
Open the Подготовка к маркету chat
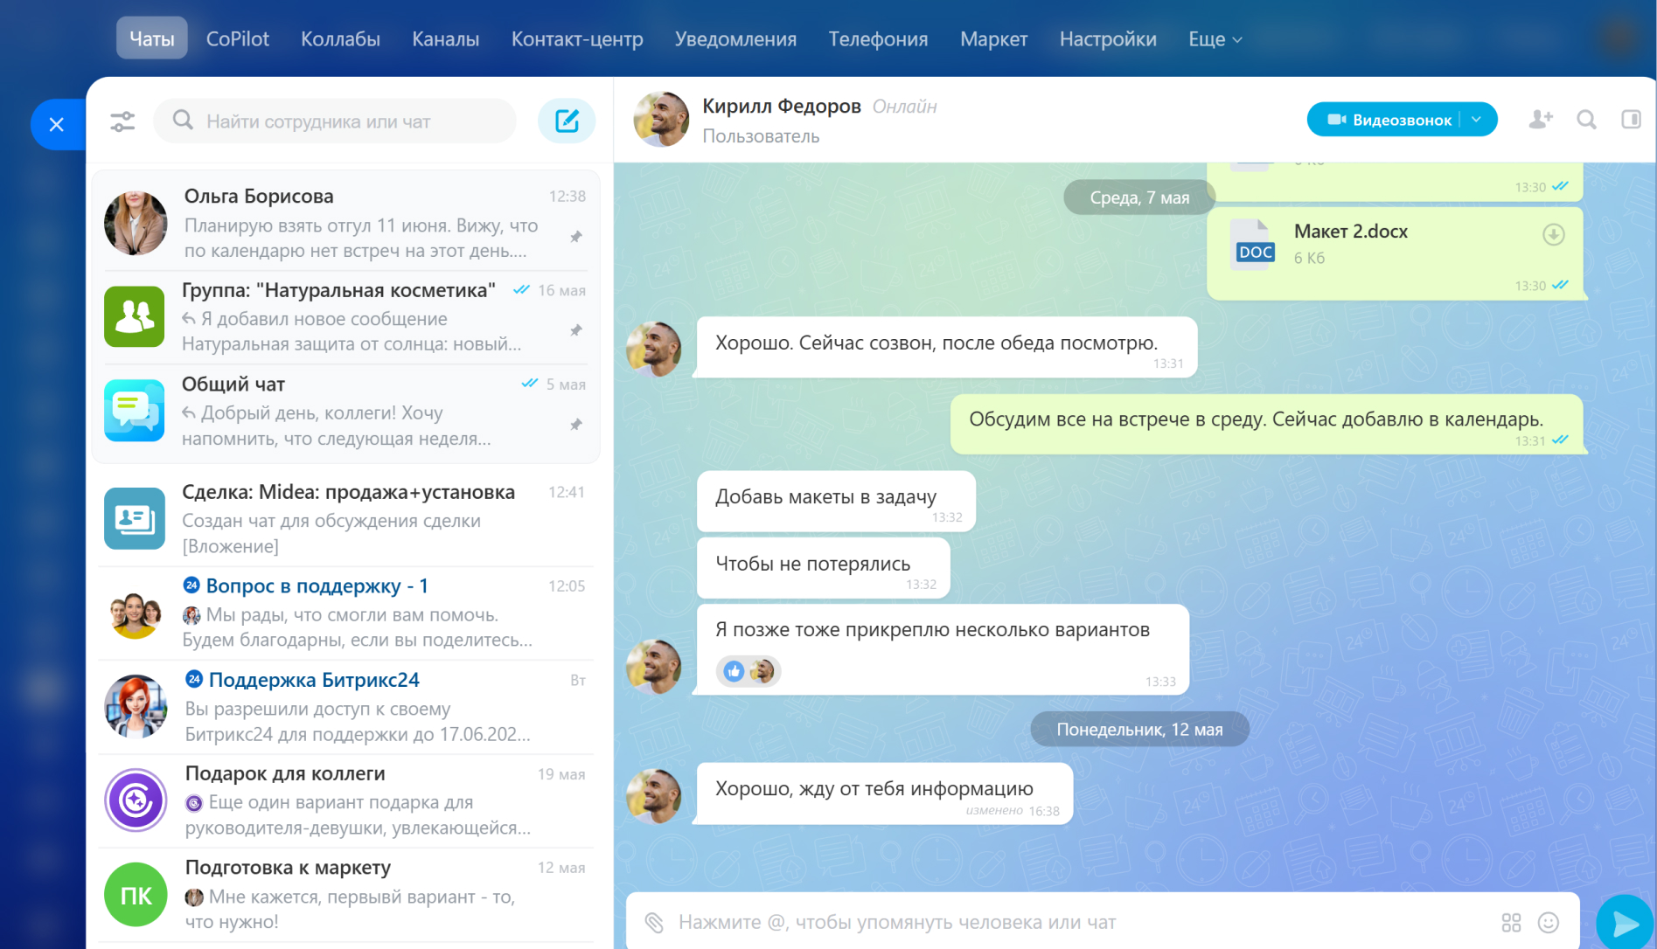click(346, 895)
